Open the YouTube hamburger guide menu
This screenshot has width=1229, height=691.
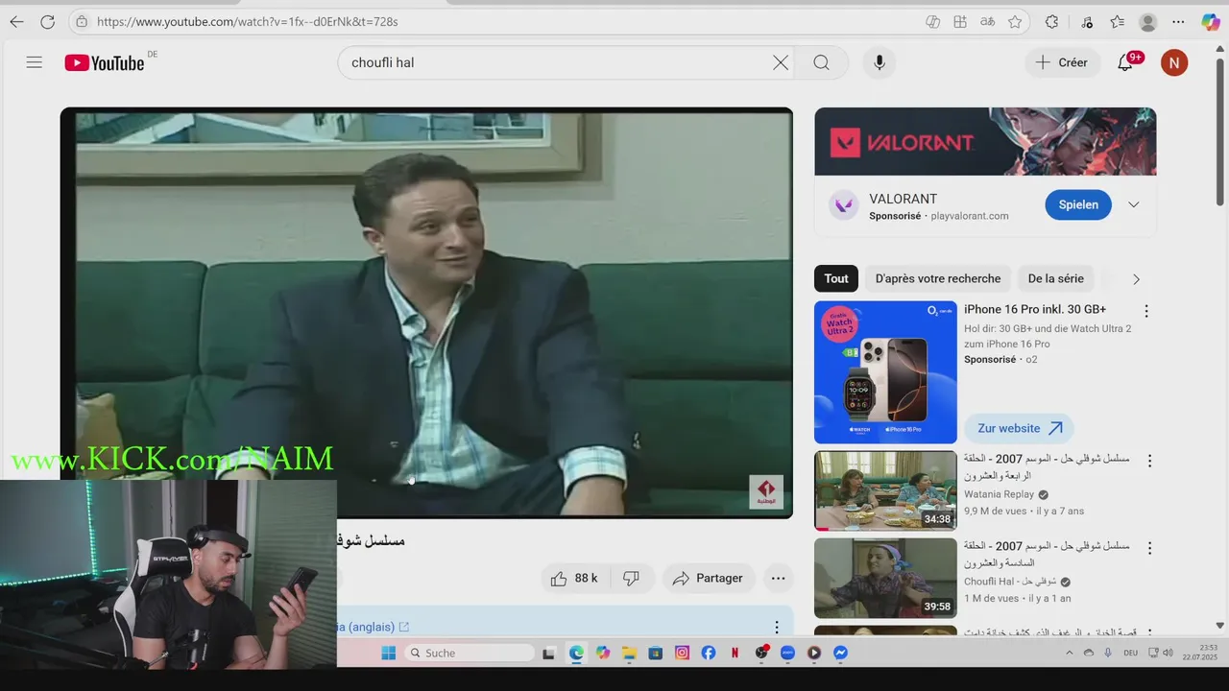point(35,62)
